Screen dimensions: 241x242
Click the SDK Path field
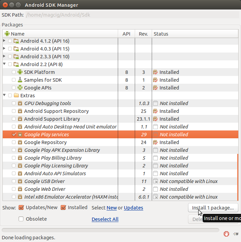132,15
